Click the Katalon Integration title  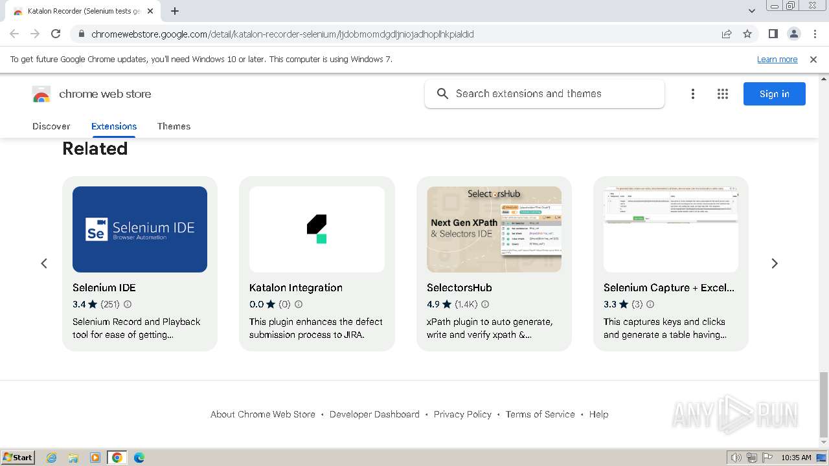[x=296, y=288]
